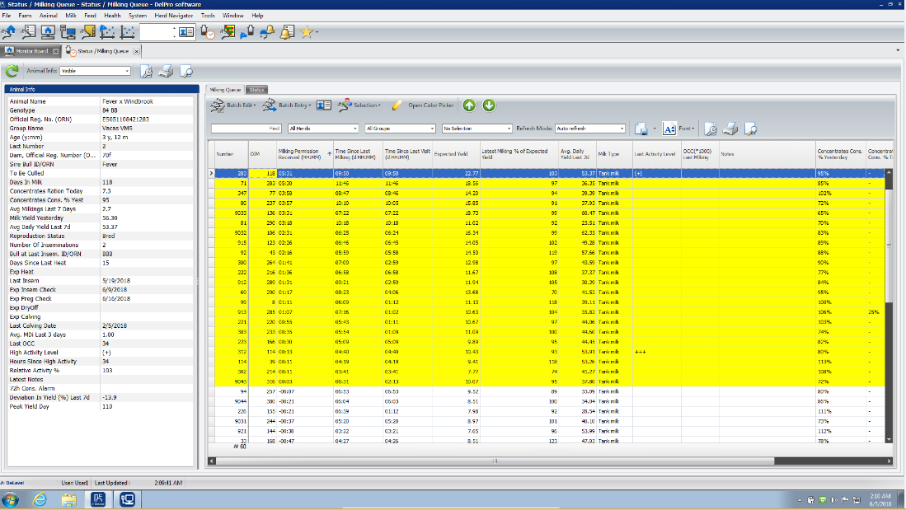
Task: Click the export icon left of Font
Action: (641, 129)
